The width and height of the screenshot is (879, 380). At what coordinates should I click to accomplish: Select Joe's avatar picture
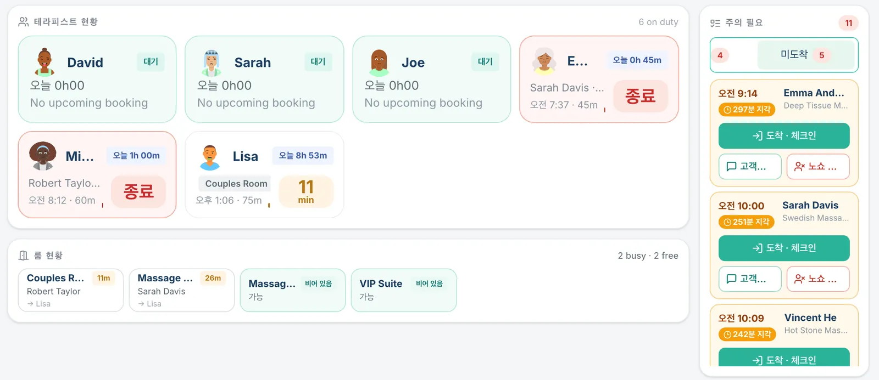tap(379, 63)
